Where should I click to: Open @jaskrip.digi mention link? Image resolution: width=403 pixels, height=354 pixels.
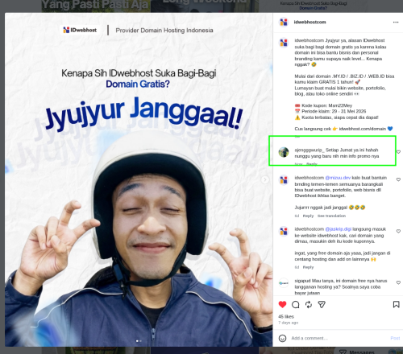[x=339, y=229]
